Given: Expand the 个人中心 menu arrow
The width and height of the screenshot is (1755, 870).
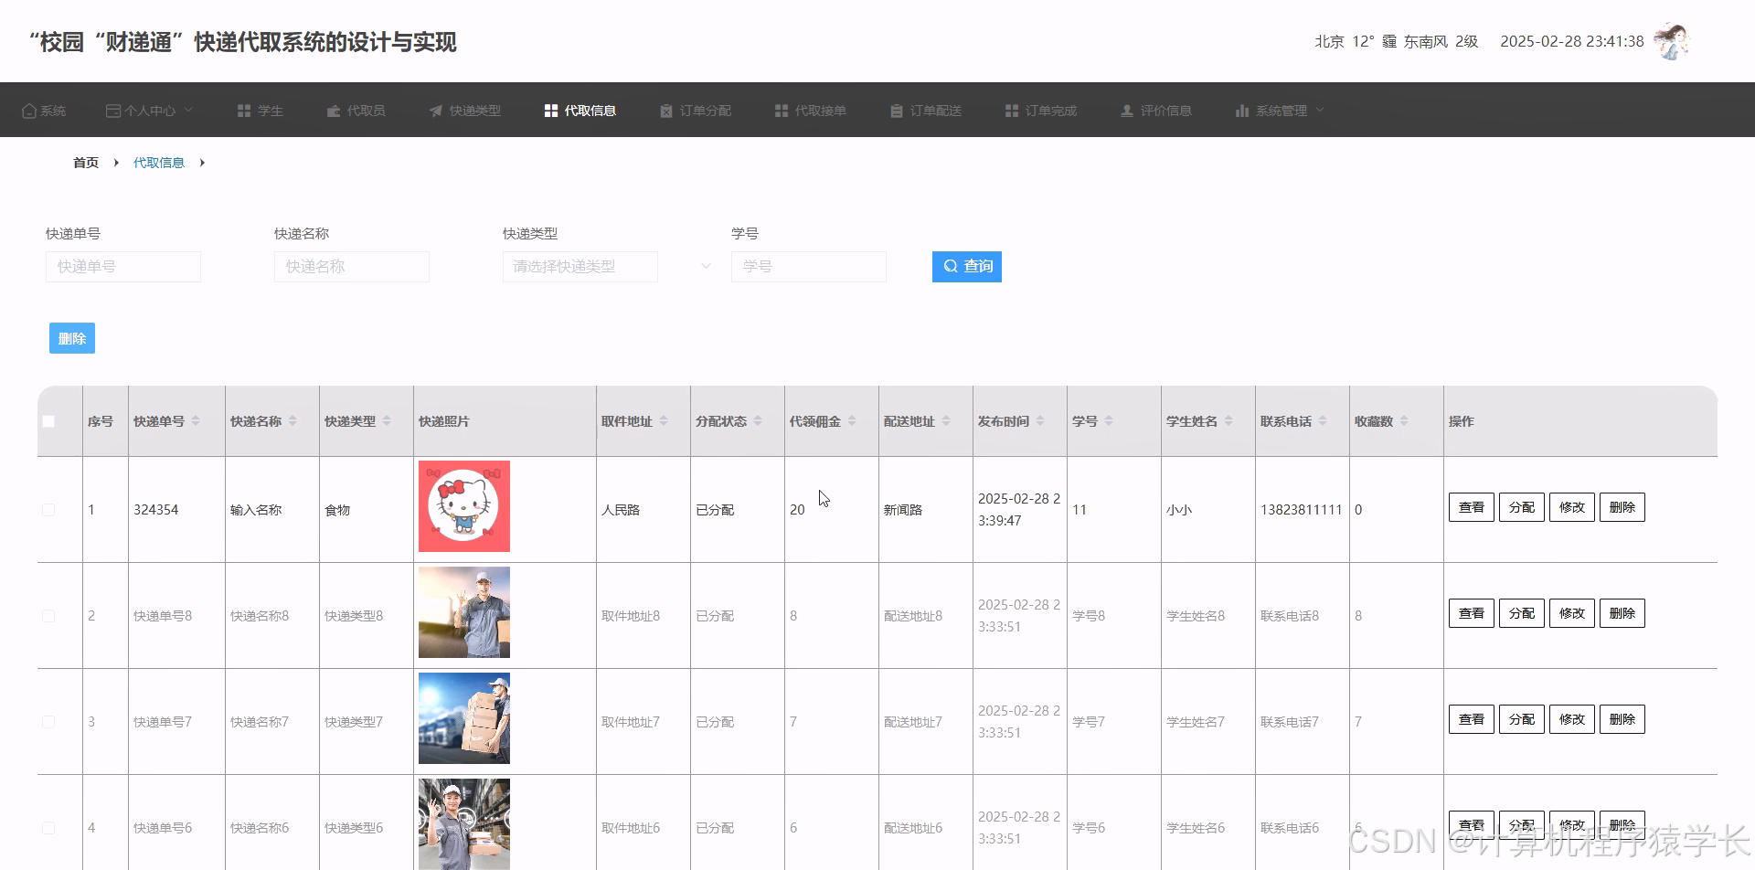Looking at the screenshot, I should click(189, 110).
